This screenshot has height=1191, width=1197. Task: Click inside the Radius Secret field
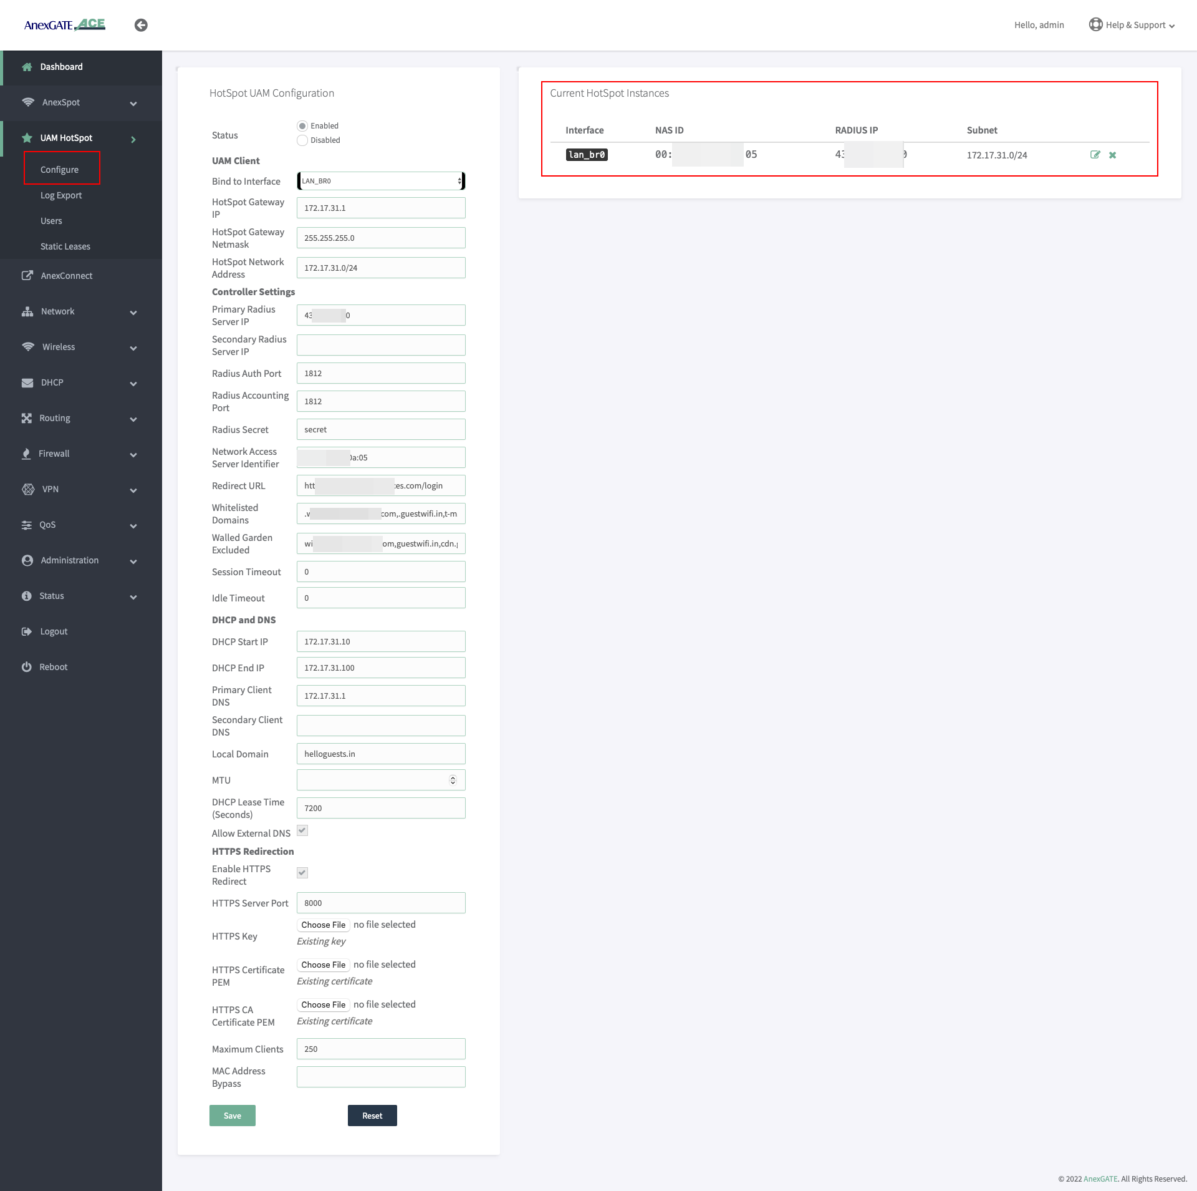pos(381,429)
